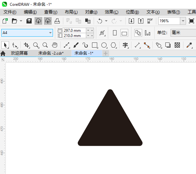The height and width of the screenshot is (174, 196).
Task: Open the units dropdown showing 毫米
Action: pyautogui.click(x=183, y=33)
